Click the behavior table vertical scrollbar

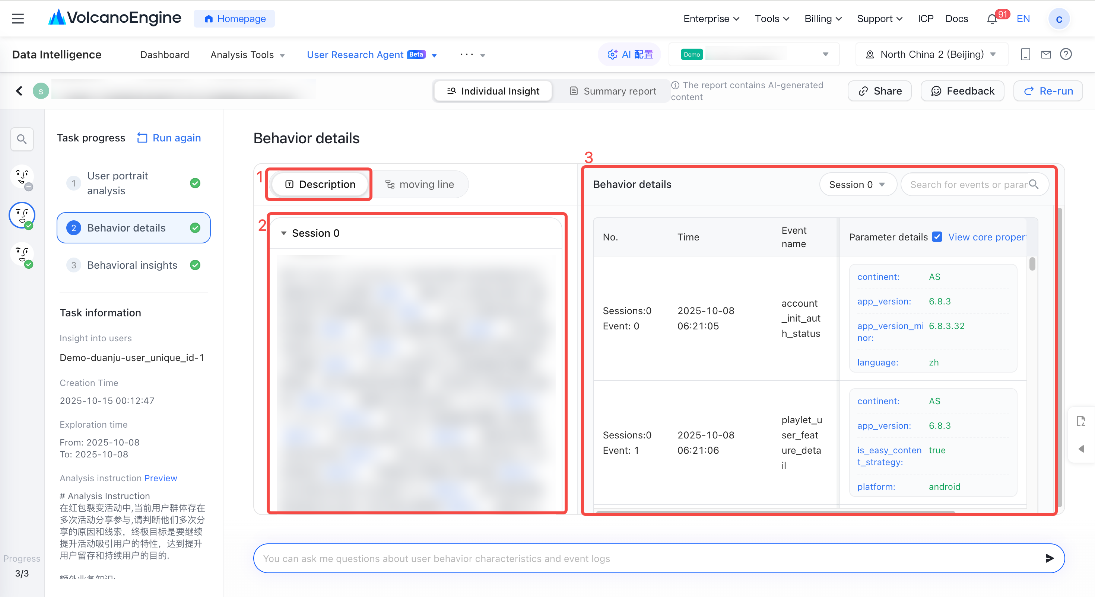tap(1032, 264)
